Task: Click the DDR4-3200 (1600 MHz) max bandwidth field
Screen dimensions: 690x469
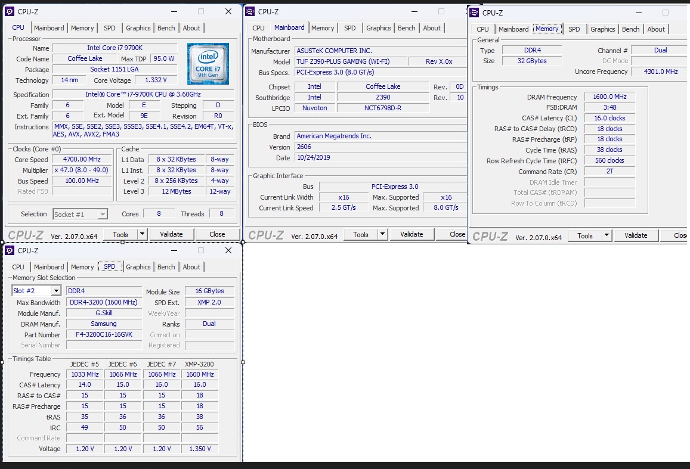Action: coord(104,302)
